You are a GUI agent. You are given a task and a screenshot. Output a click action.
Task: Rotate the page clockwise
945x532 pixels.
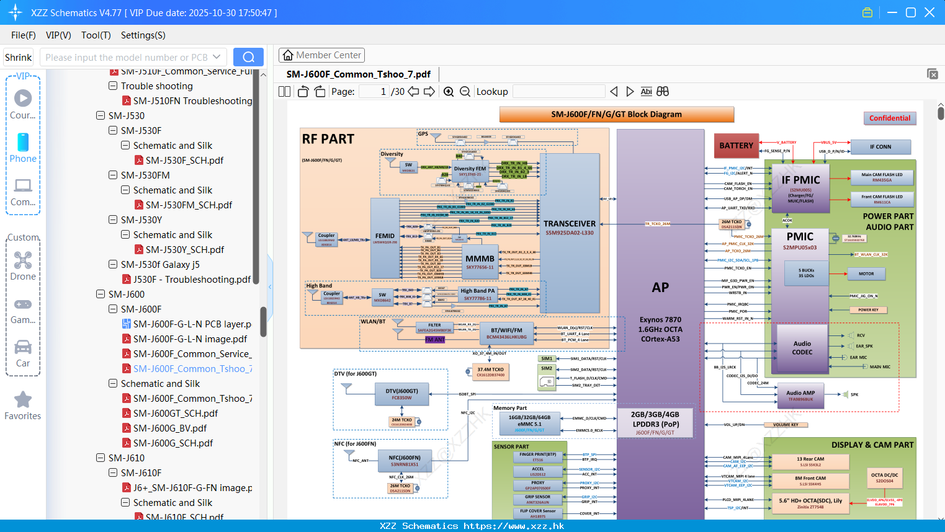pyautogui.click(x=320, y=91)
